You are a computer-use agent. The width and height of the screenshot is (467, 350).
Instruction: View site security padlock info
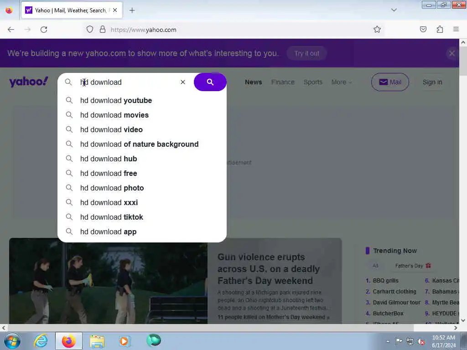coord(103,29)
